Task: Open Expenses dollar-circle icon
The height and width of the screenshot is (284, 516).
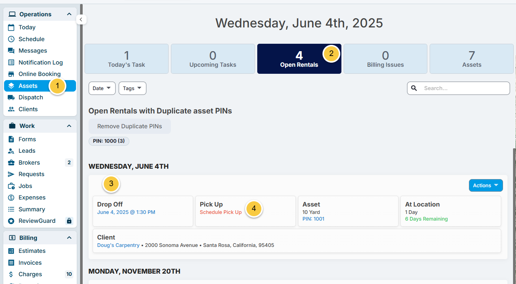Action: 11,198
